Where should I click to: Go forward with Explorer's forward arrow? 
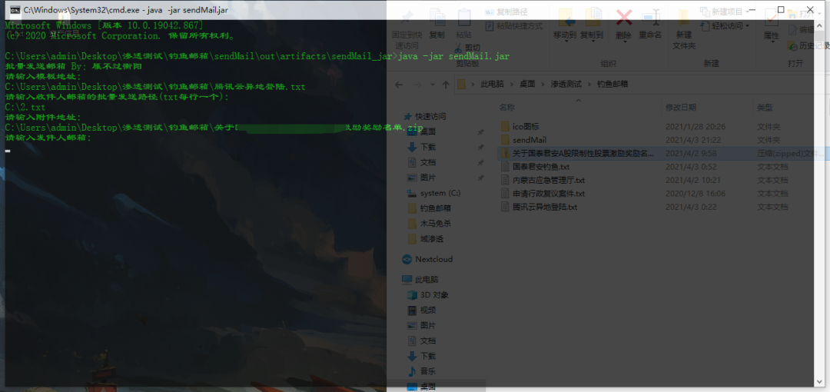point(417,85)
